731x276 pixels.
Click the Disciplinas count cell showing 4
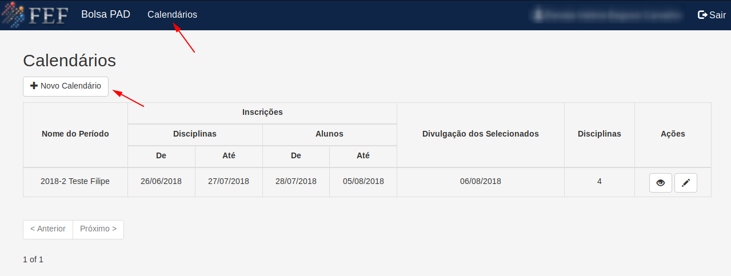(x=600, y=182)
